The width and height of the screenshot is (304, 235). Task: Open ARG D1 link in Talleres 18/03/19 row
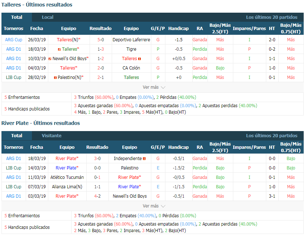[13, 49]
